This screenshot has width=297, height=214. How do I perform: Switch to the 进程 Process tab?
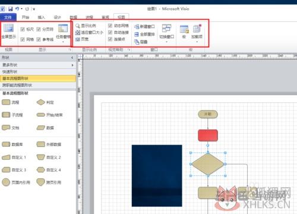point(90,17)
